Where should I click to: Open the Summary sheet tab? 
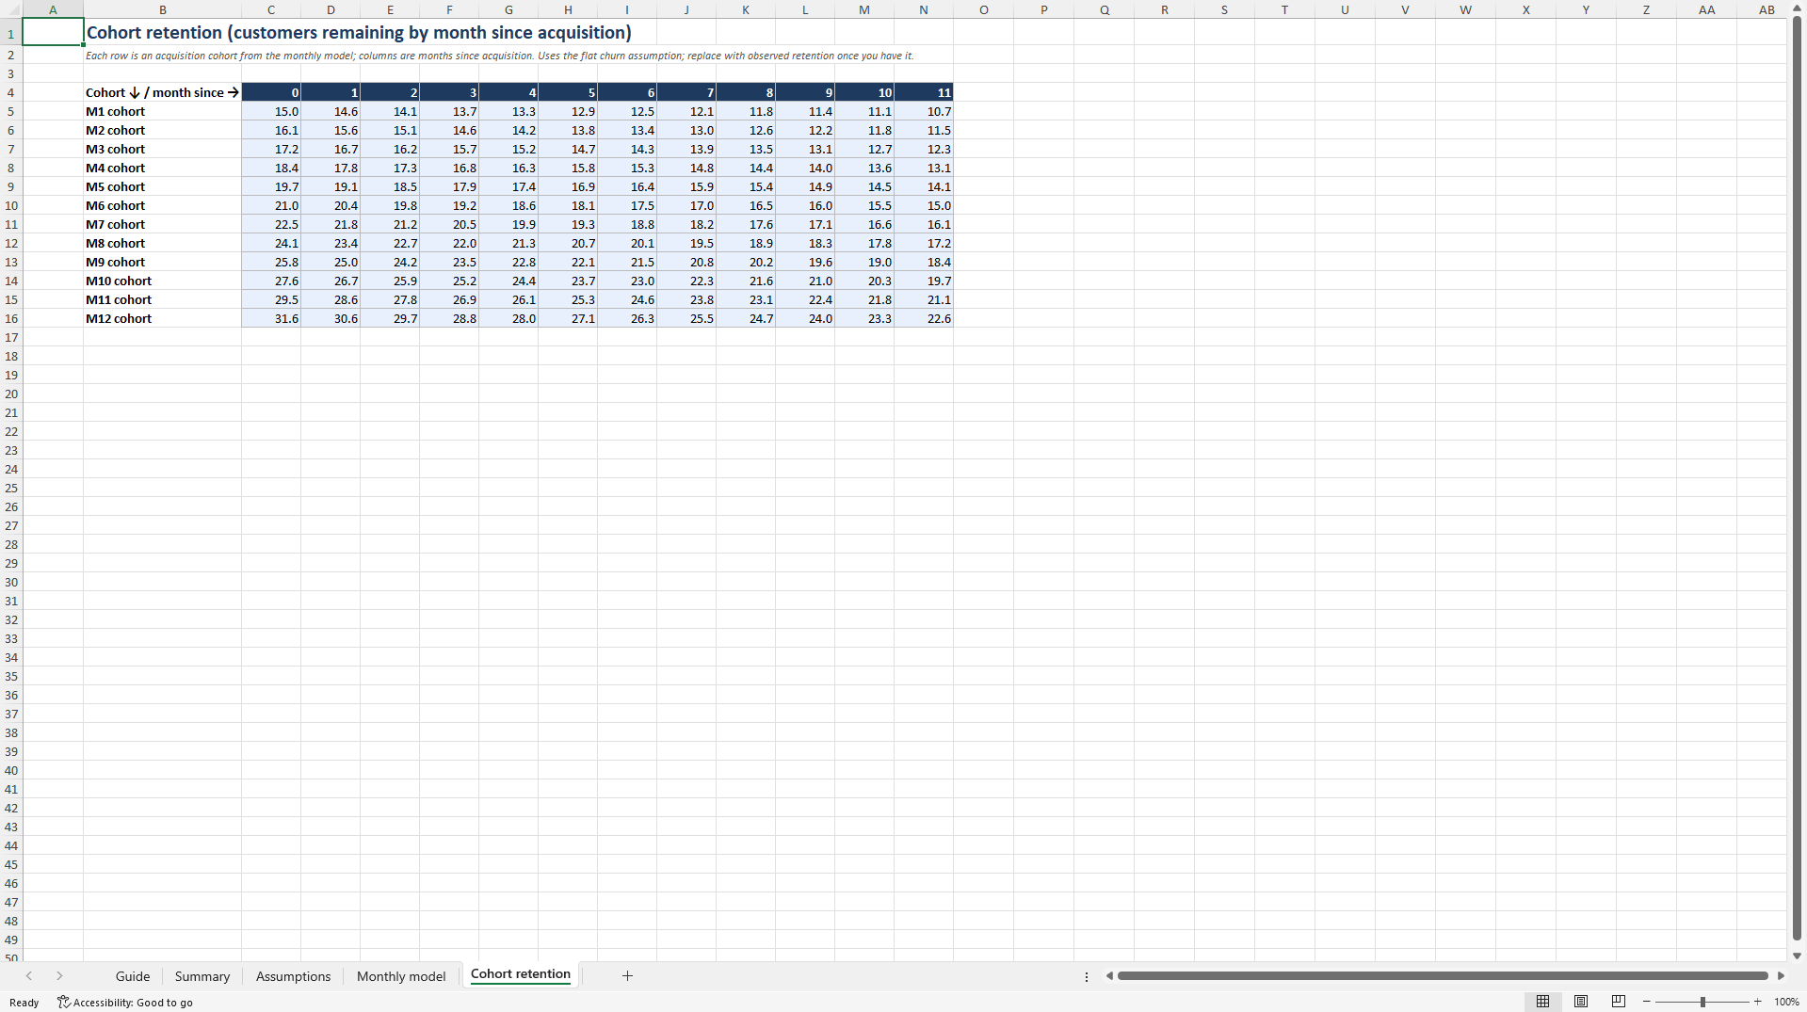202,976
